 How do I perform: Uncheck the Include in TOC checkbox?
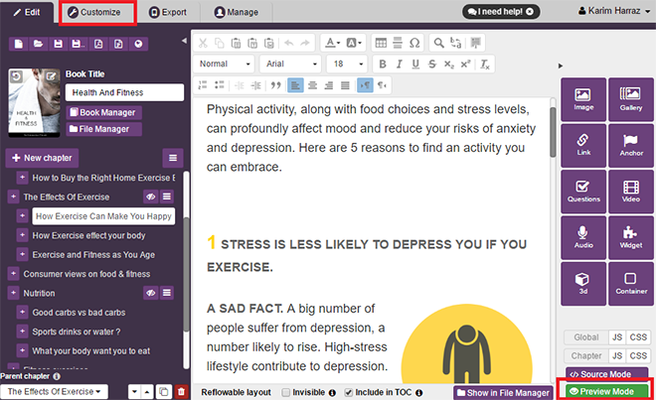coord(348,392)
